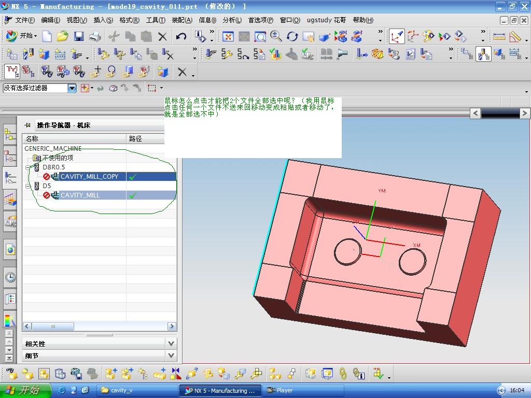Viewport: 531px width, 398px height.
Task: Select the 不使用的项 node
Action: tap(58, 158)
